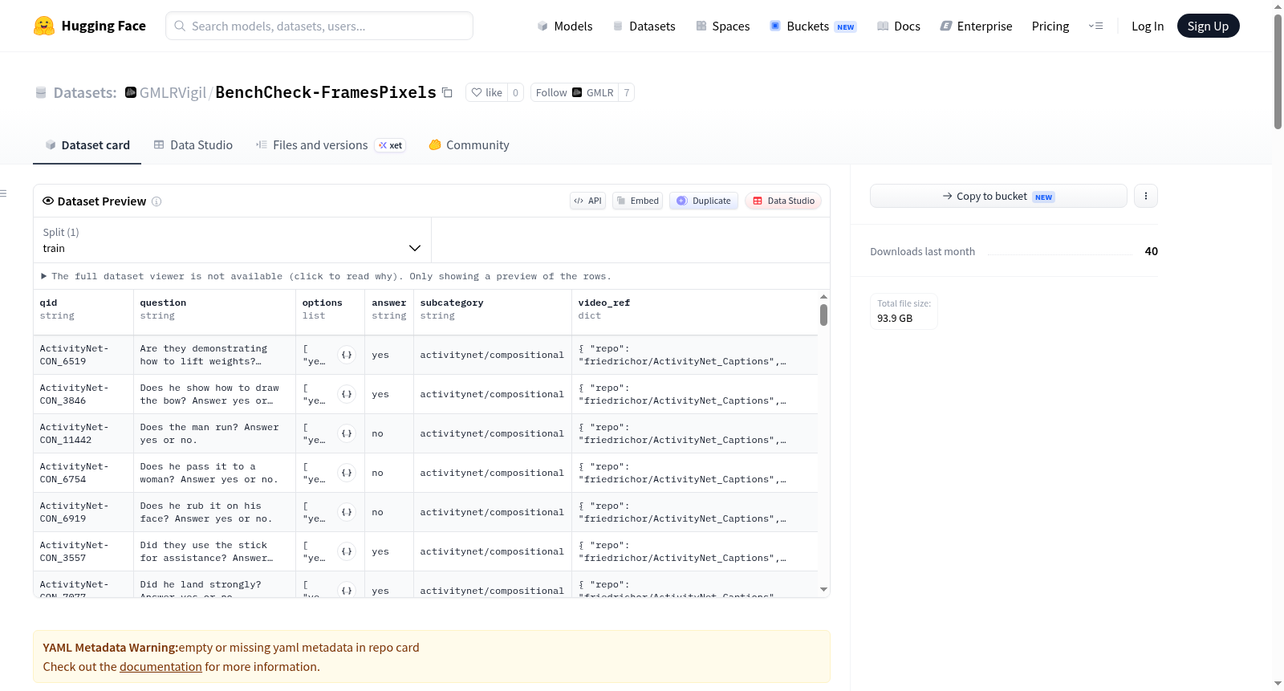Click the GMLRVigil organization avatar icon
Image resolution: width=1284 pixels, height=691 pixels.
coord(131,92)
